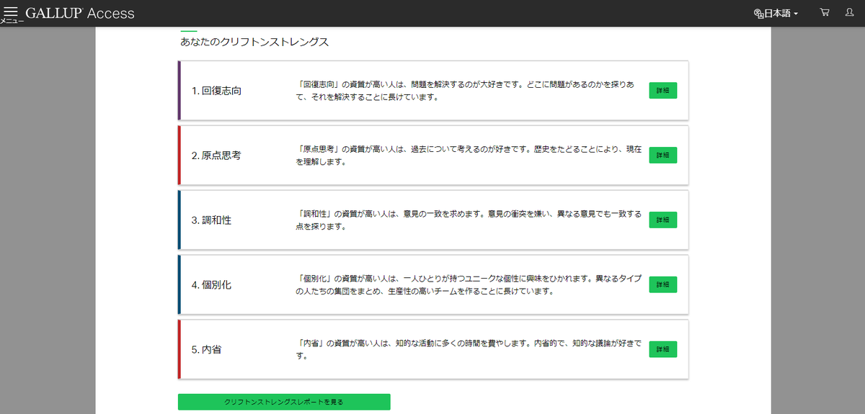
Task: Click 詳細 button for 原点思考
Action: pyautogui.click(x=663, y=156)
